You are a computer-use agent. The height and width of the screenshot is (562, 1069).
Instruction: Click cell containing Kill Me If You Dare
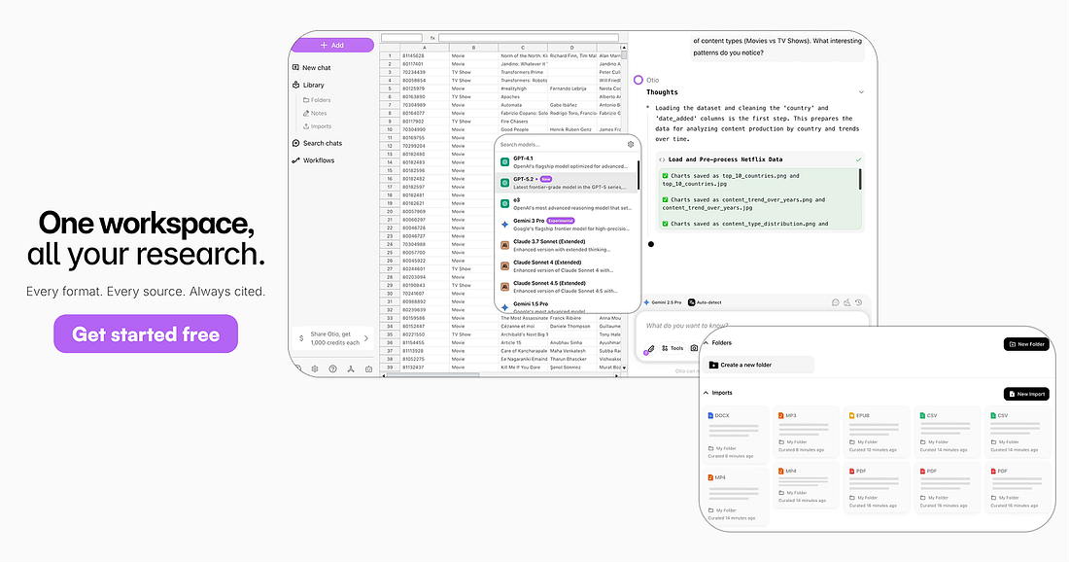523,367
